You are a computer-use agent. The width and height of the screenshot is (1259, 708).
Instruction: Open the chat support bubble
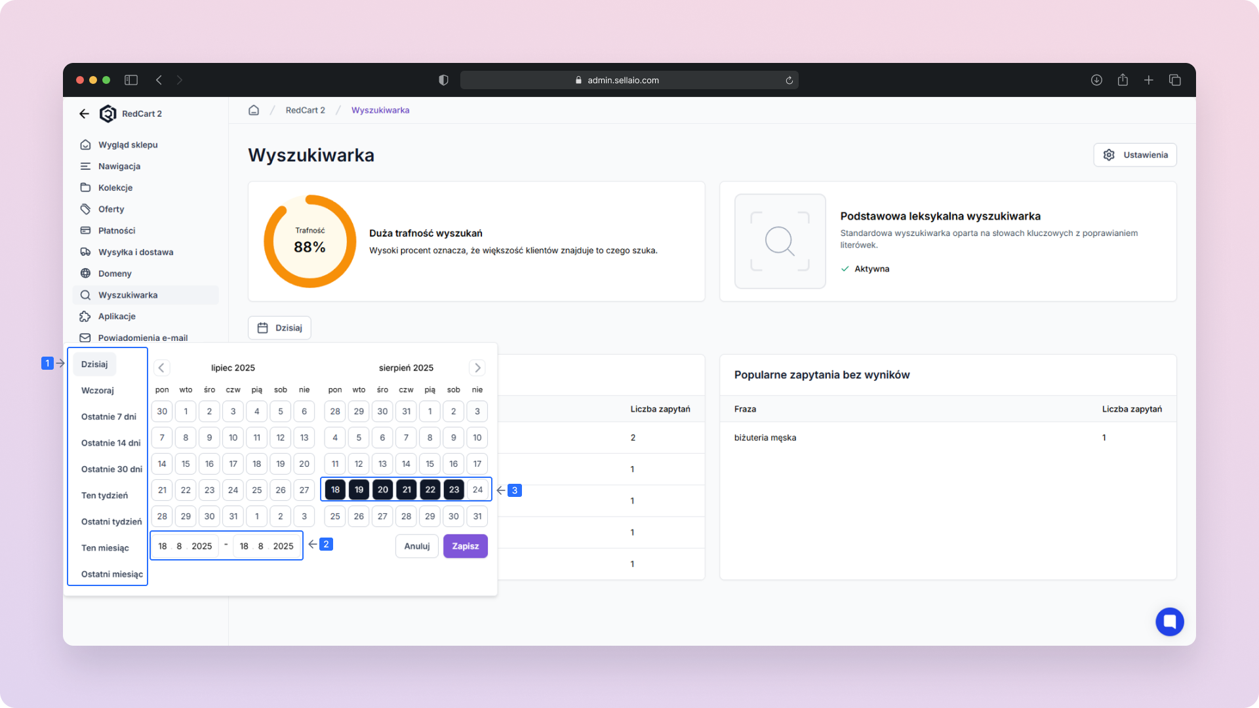coord(1169,621)
